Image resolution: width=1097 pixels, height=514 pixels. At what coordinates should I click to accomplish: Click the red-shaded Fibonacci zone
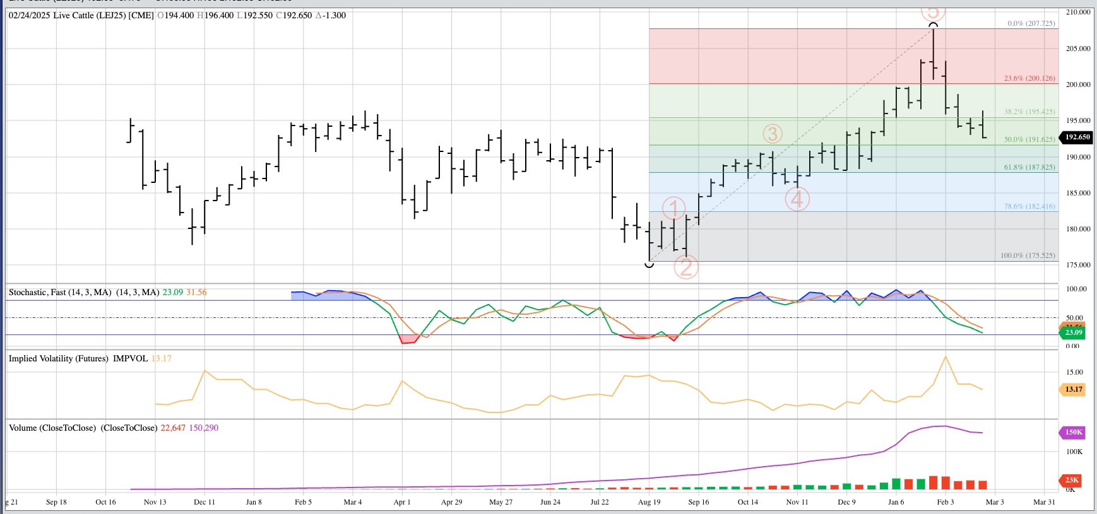click(x=821, y=57)
